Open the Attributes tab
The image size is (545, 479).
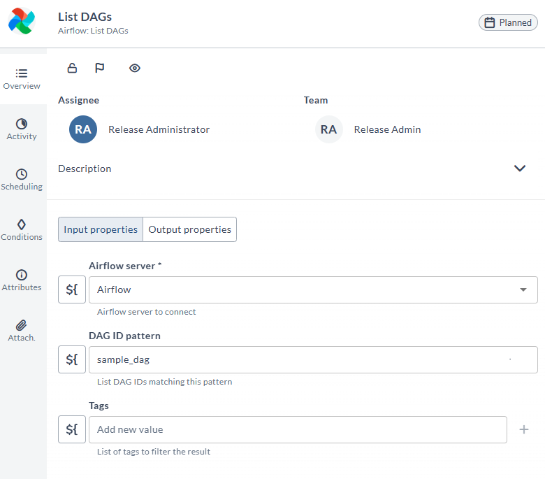point(22,280)
